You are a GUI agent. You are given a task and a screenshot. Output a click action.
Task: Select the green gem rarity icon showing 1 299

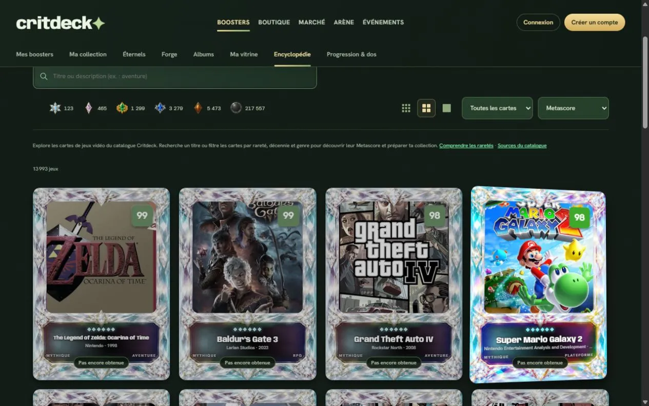click(122, 108)
